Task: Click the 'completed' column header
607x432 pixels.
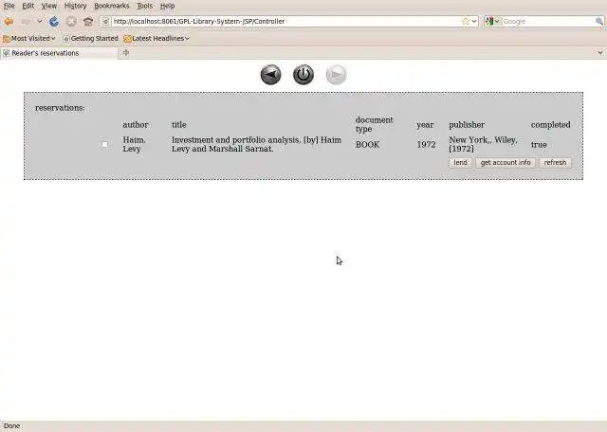Action: point(550,124)
